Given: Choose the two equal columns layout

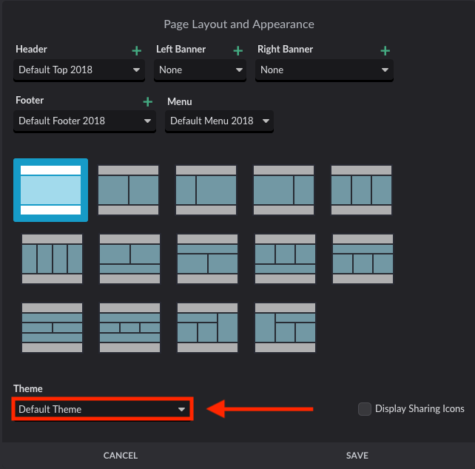Looking at the screenshot, I should point(129,190).
